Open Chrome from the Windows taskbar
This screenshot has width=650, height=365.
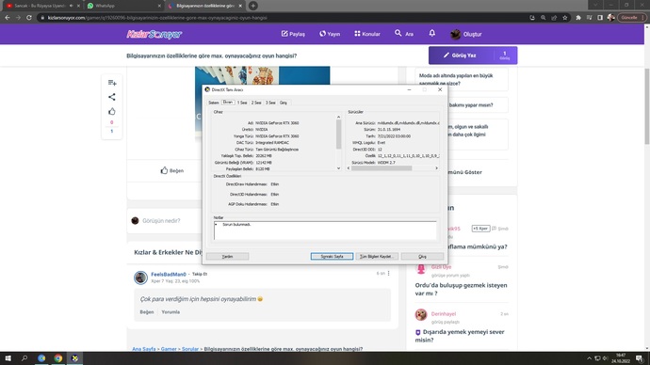[58, 358]
